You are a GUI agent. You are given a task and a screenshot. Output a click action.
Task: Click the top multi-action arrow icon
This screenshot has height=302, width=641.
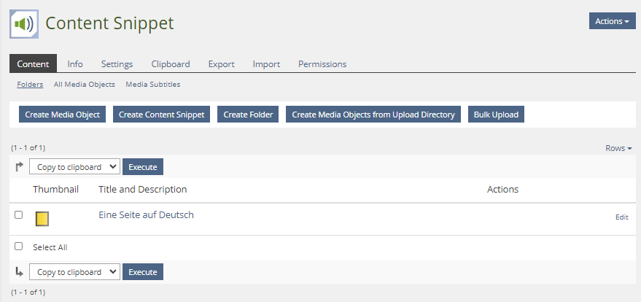pyautogui.click(x=19, y=167)
